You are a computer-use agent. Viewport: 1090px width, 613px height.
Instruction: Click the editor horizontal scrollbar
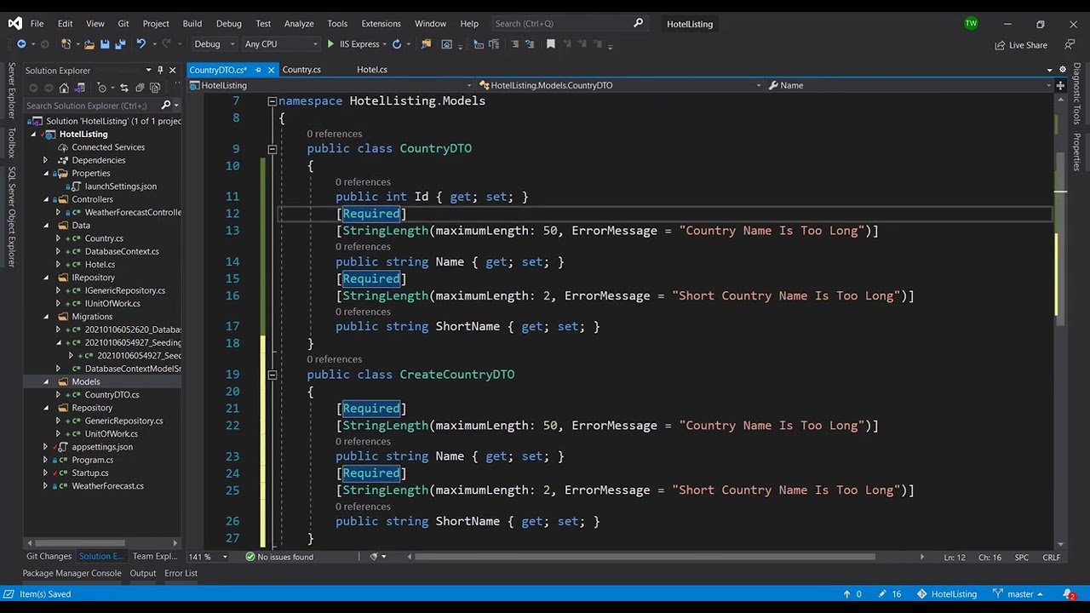pos(645,557)
